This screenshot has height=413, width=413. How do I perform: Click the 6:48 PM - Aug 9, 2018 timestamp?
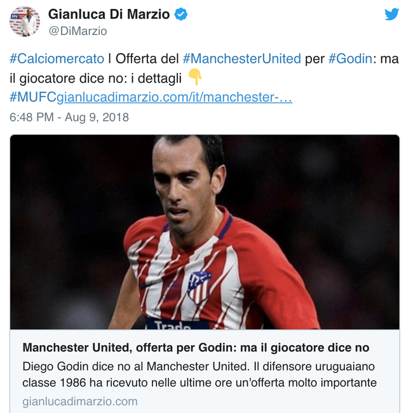coord(69,117)
